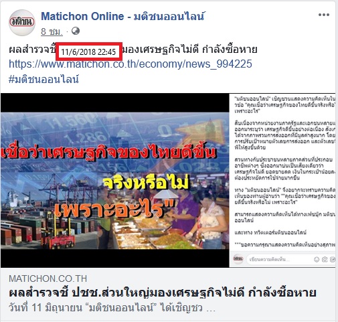The image size is (338, 322).
Task: Attach a photo using the camera icon
Action: [x=325, y=260]
